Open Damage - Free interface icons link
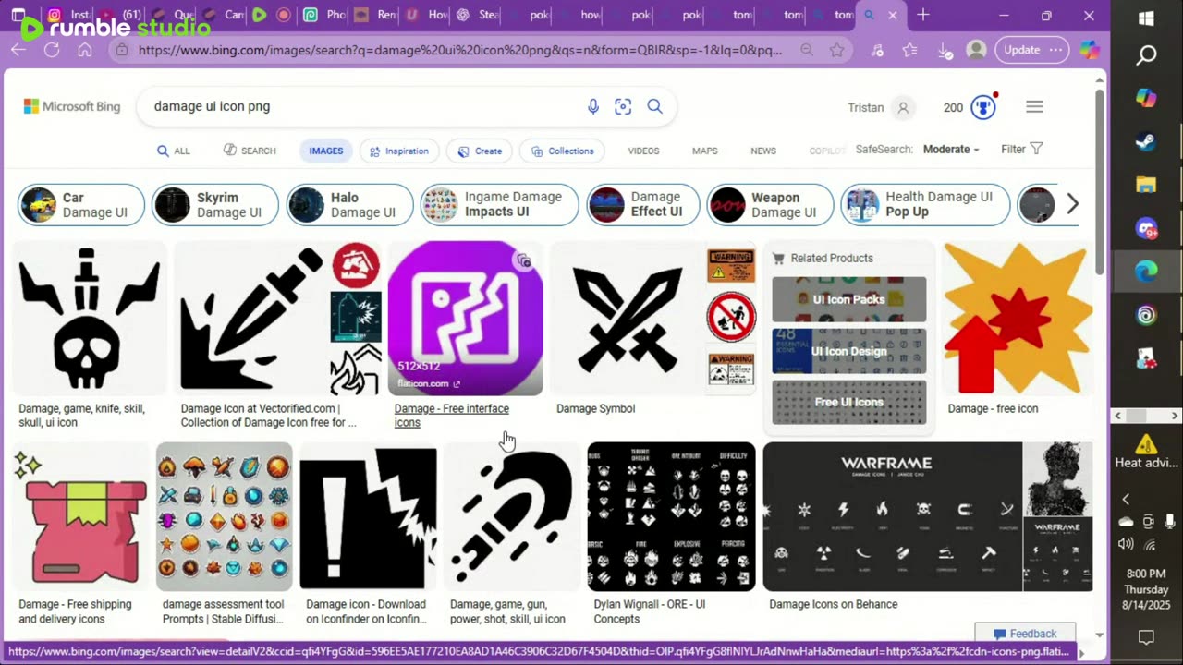 (x=451, y=416)
